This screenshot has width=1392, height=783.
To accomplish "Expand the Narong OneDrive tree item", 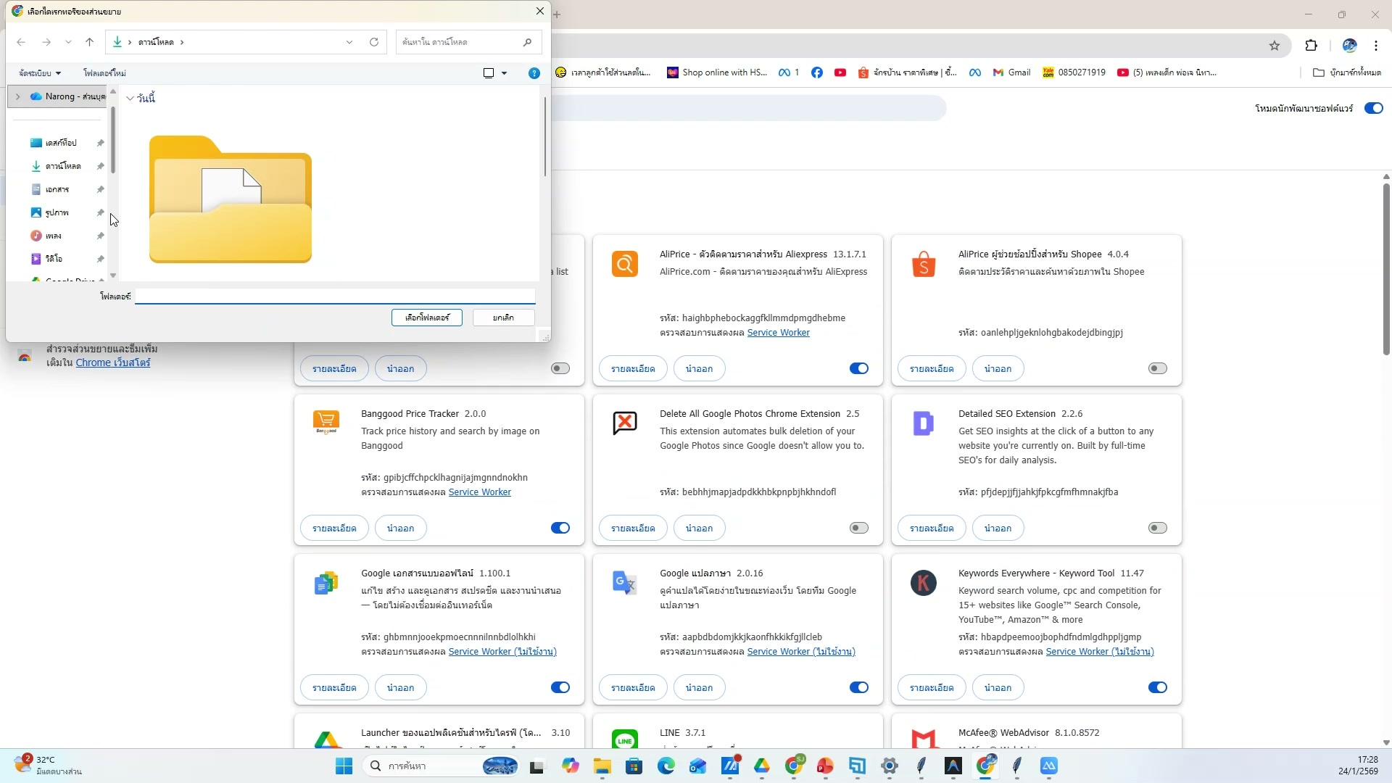I will (17, 96).
